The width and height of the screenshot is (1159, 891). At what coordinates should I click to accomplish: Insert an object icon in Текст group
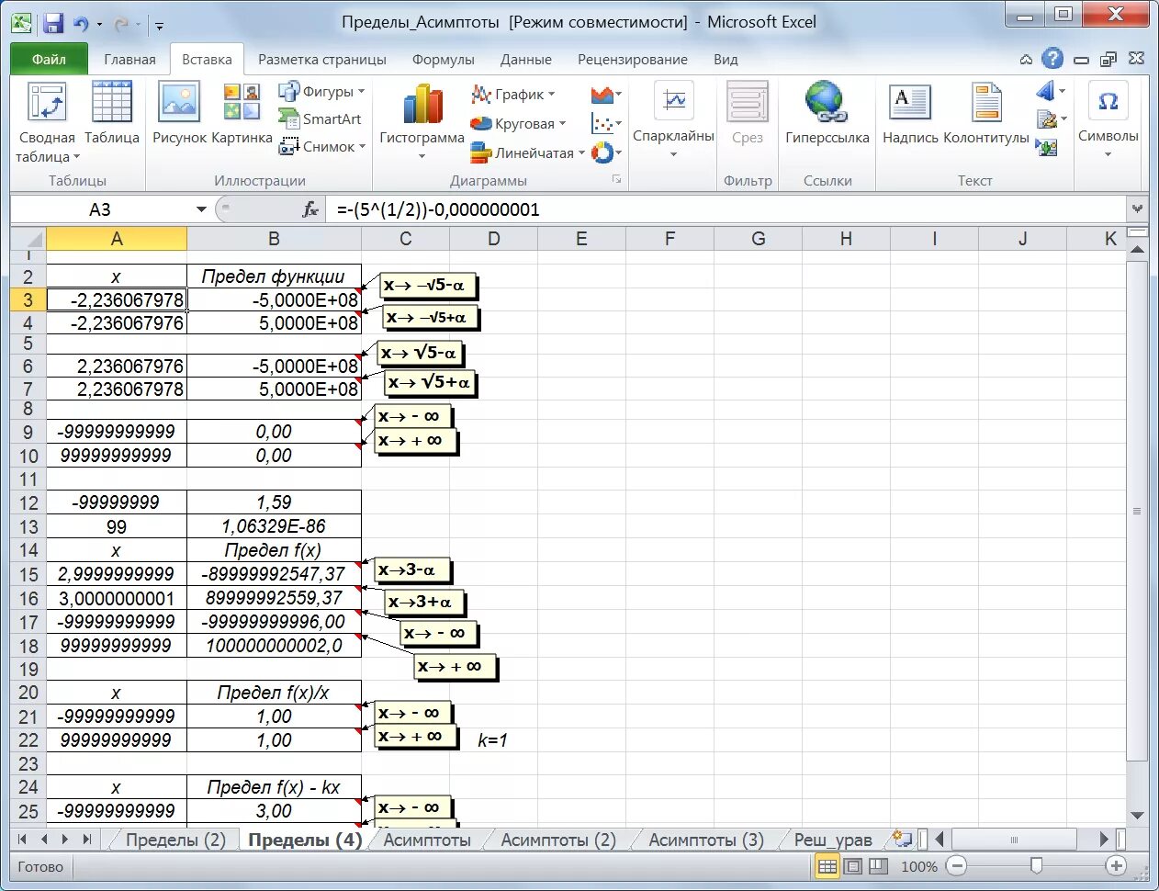(1046, 147)
